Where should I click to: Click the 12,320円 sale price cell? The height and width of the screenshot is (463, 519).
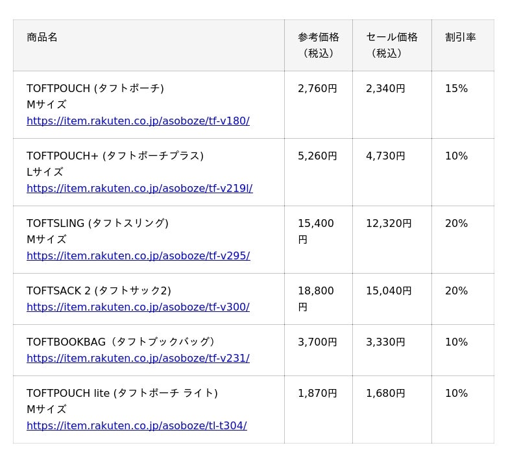tap(389, 223)
